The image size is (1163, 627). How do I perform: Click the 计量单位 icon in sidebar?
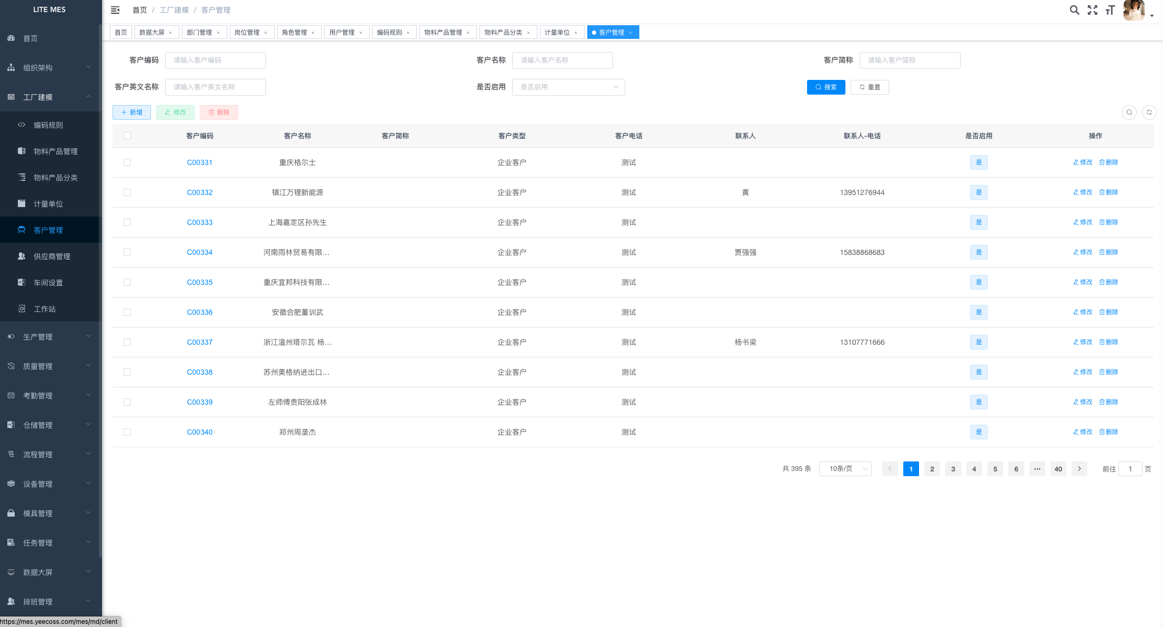(22, 204)
